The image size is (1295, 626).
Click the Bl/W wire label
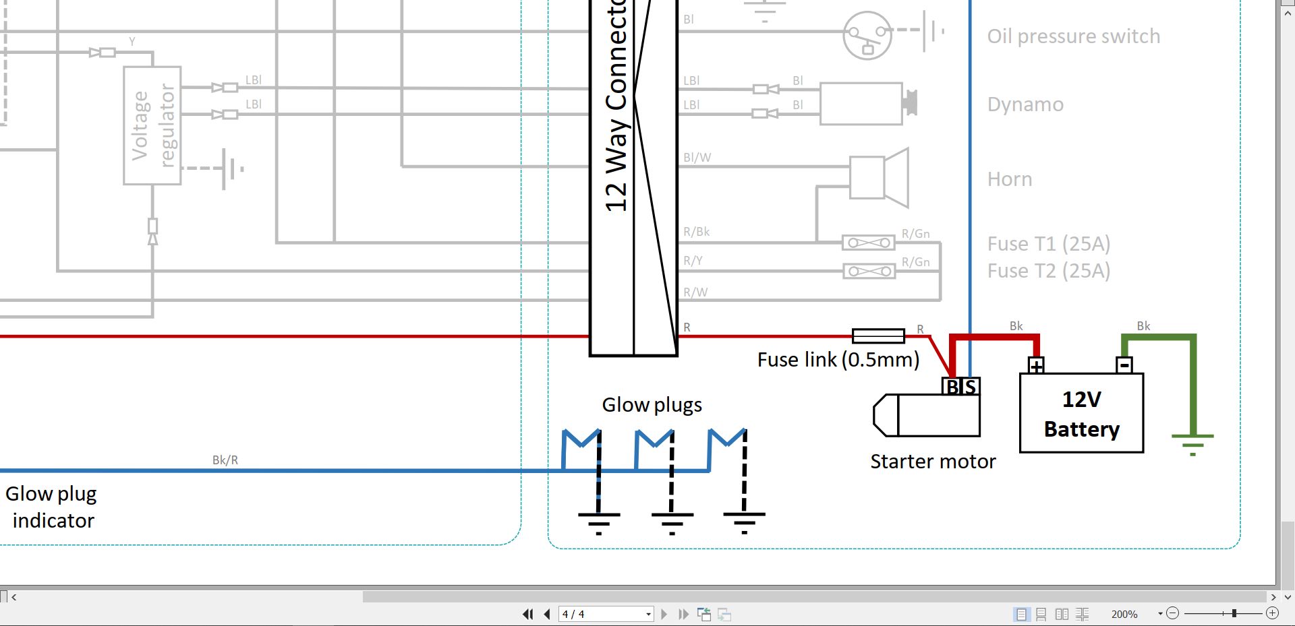pos(697,158)
